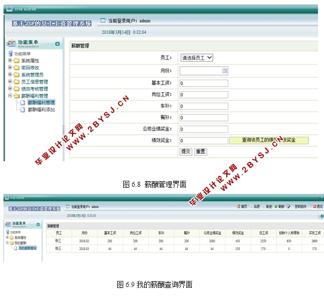This screenshot has height=300, width=324.
Task: Open 我的薪酬查询 in lower tree
Action: coord(28,248)
